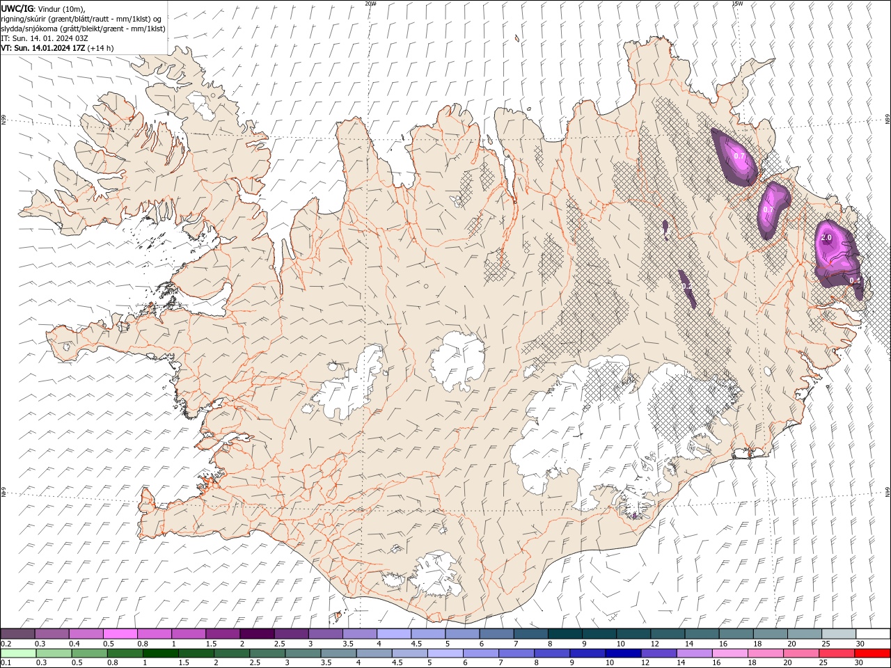Click the pale grey 25 snow legend swatch
Image resolution: width=891 pixels, height=668 pixels.
click(838, 633)
